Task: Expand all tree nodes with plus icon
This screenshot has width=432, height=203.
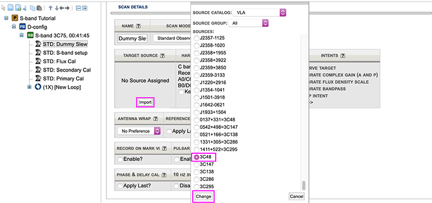Action: click(x=85, y=8)
